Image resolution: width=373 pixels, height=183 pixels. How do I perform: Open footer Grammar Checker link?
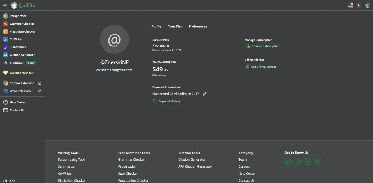[x=132, y=159]
